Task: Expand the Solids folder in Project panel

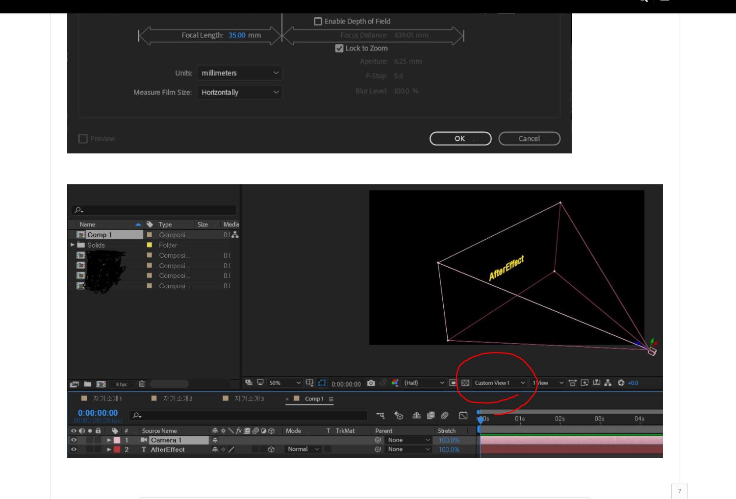Action: [73, 245]
